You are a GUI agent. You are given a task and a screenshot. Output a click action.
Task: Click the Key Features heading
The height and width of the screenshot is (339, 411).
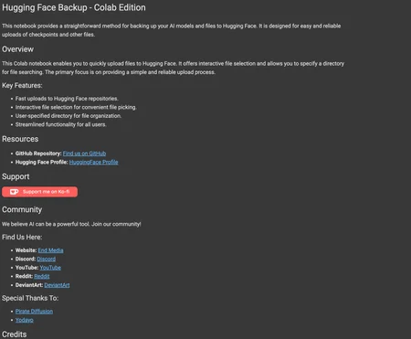[x=22, y=86]
